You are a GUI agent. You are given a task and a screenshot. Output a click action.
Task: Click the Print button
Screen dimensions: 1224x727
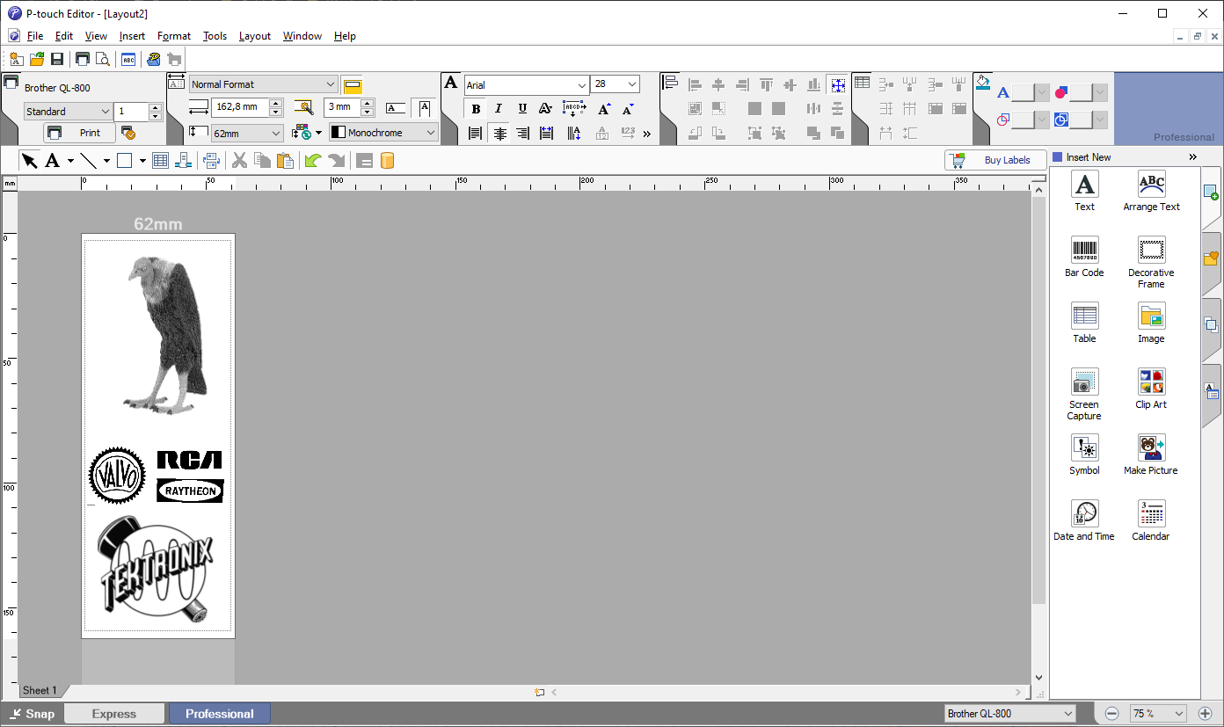tap(79, 133)
